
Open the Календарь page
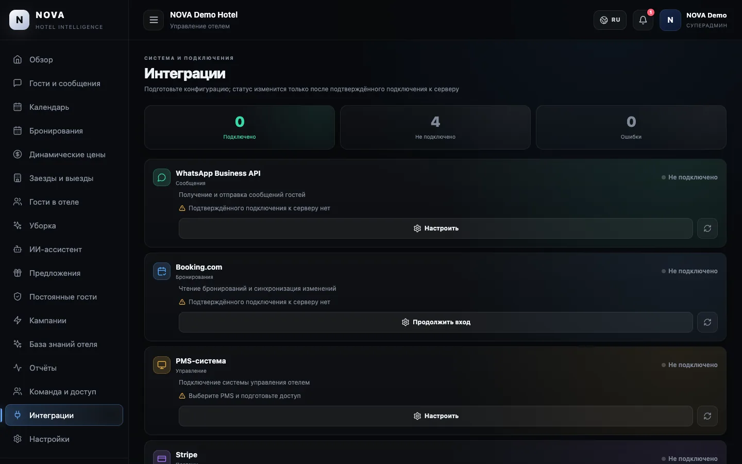tap(64, 107)
